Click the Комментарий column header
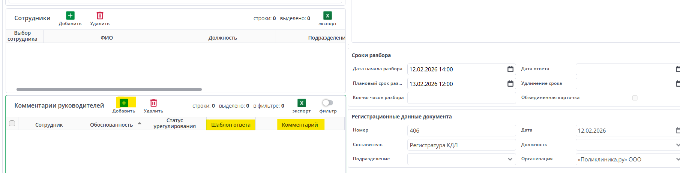 pyautogui.click(x=300, y=124)
